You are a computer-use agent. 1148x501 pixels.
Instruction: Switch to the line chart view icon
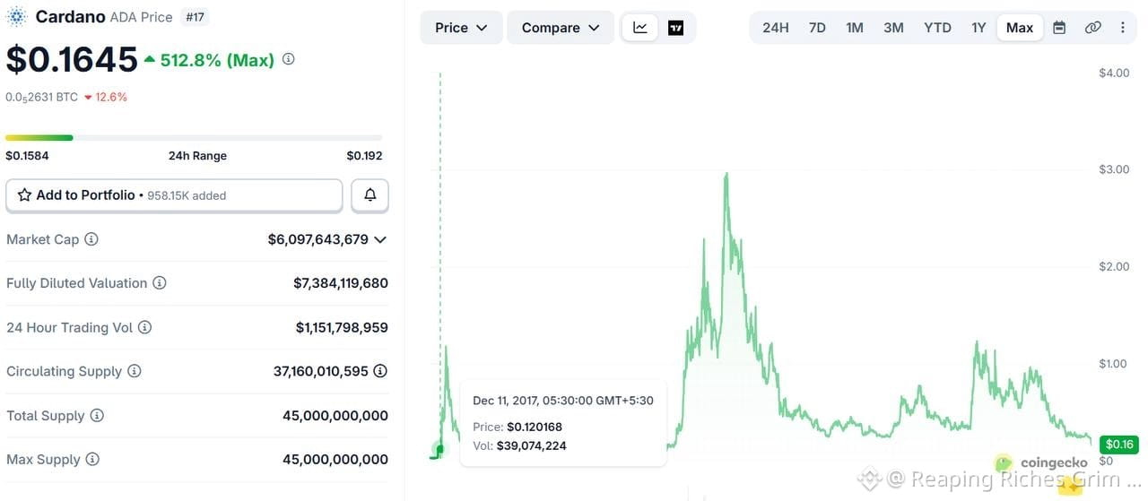(640, 28)
